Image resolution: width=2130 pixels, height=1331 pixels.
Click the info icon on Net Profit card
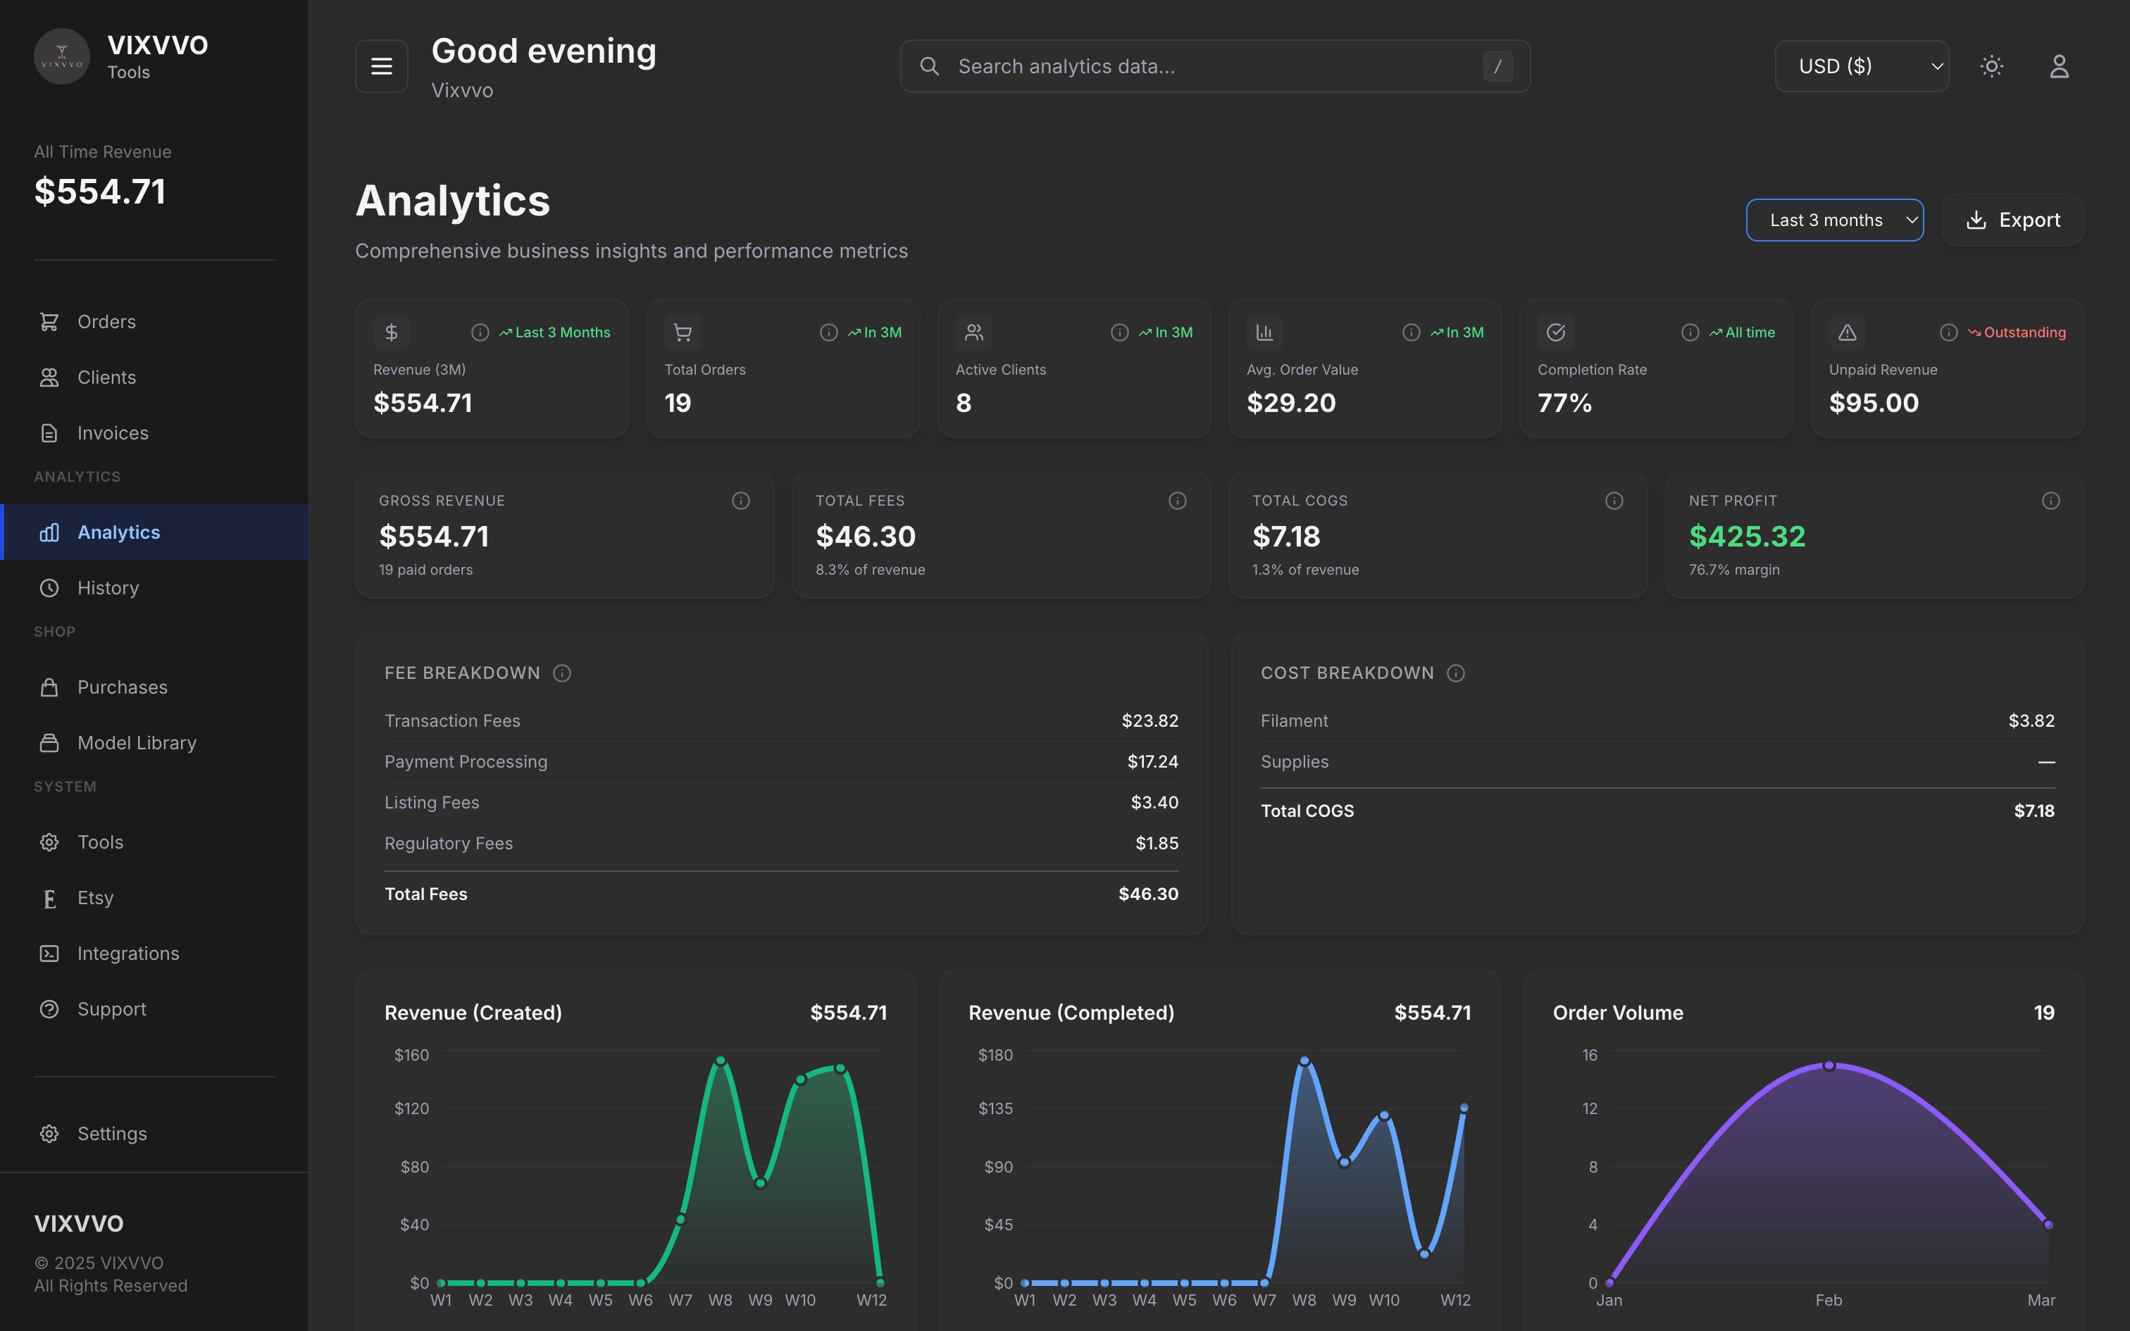click(2051, 500)
